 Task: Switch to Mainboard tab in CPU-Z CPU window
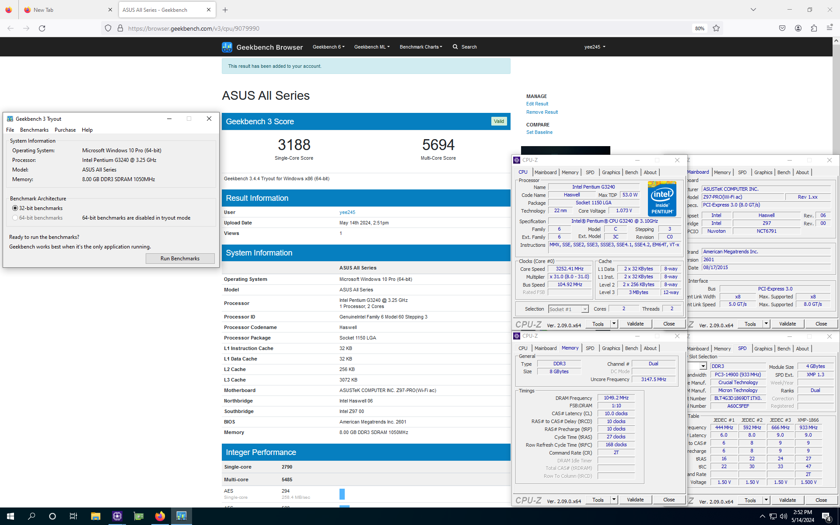point(546,172)
